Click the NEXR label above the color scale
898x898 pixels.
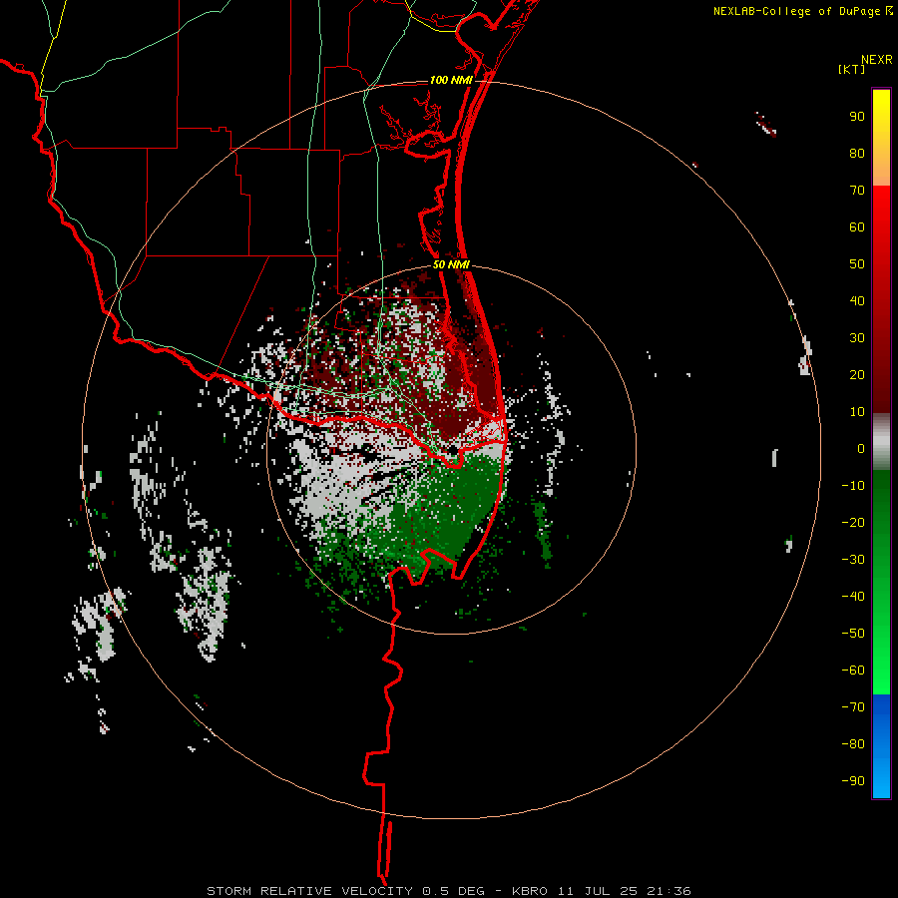tap(877, 60)
